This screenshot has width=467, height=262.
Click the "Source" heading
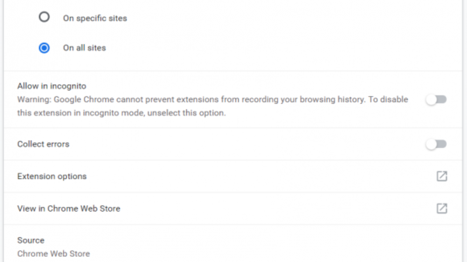click(x=31, y=240)
